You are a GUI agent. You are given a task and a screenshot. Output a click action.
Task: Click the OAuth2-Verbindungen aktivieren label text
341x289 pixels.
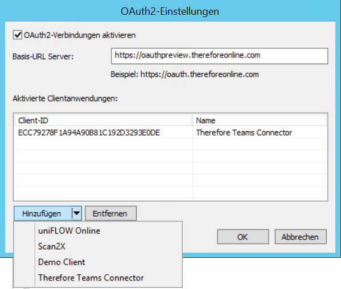(80, 35)
